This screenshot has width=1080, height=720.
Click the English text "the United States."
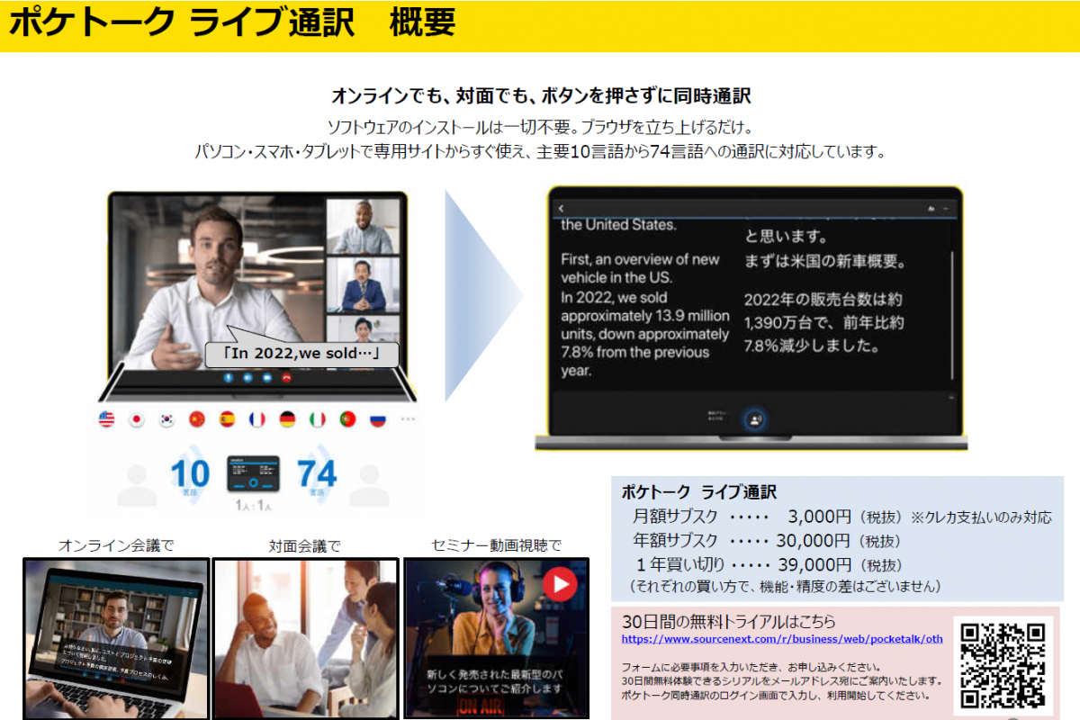pyautogui.click(x=618, y=225)
